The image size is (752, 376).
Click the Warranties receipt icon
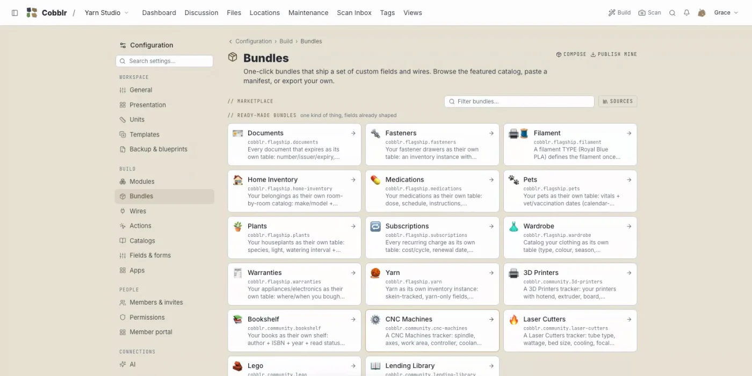pos(238,273)
